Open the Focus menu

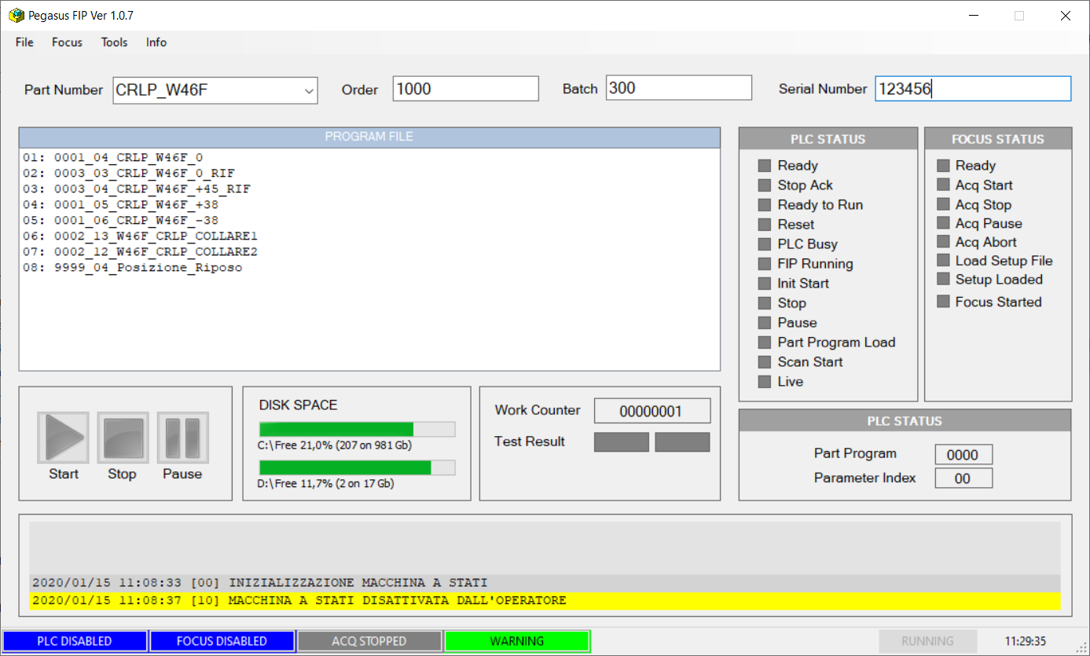click(x=67, y=42)
